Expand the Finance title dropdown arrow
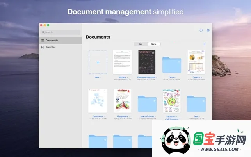Viewport: 251px width, 157px height. 201,77
